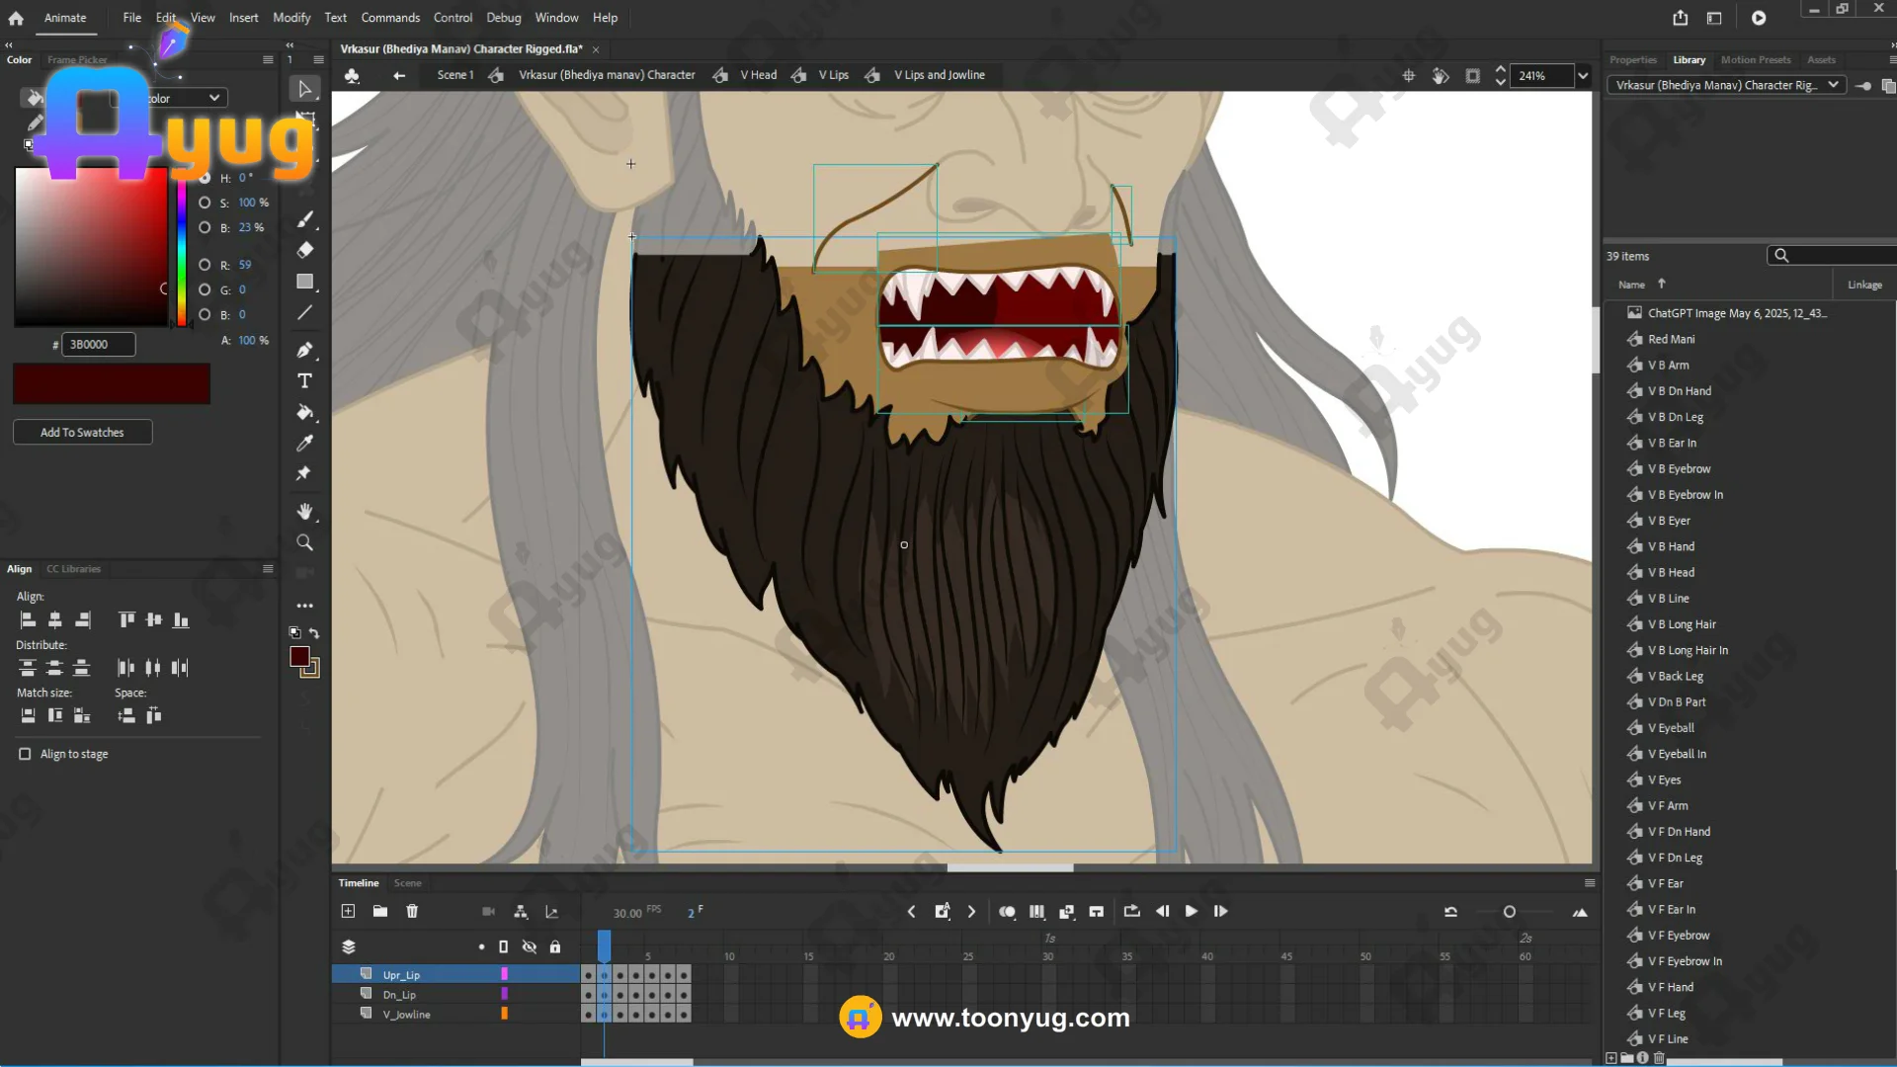Select the Pen tool
Viewport: 1897px width, 1067px height.
pos(304,350)
